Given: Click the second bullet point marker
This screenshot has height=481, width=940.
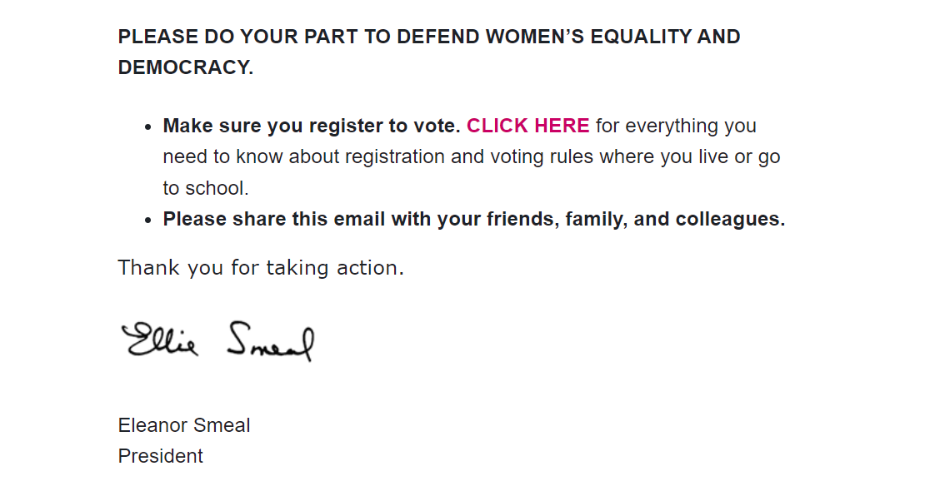Looking at the screenshot, I should pos(148,221).
